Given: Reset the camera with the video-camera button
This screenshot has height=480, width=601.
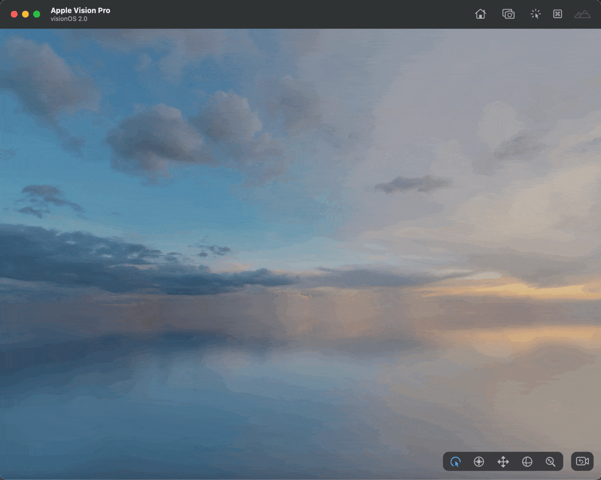Looking at the screenshot, I should tap(582, 461).
